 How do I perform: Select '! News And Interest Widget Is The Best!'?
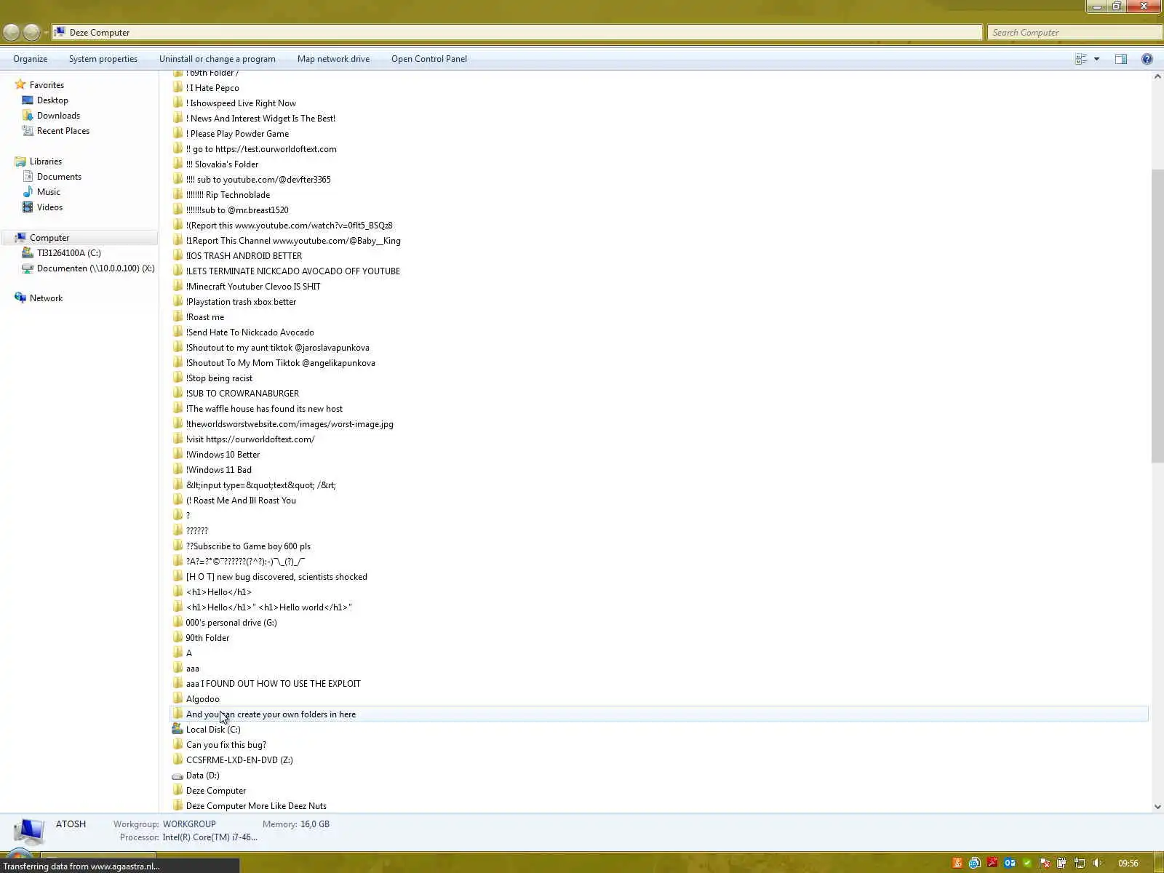coord(260,119)
